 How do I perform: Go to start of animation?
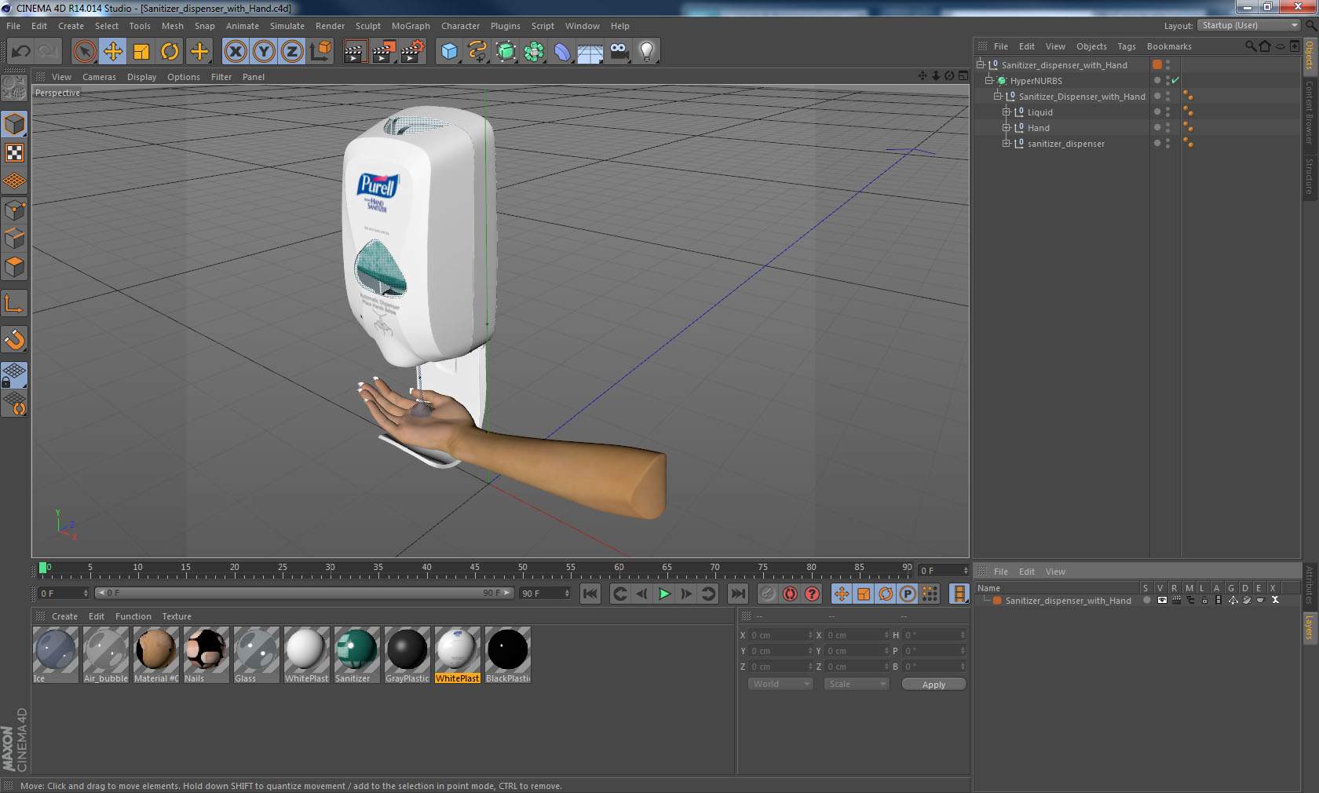point(590,594)
